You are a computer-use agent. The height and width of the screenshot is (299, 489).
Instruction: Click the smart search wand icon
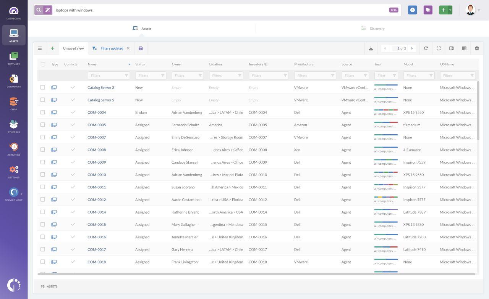coord(48,10)
